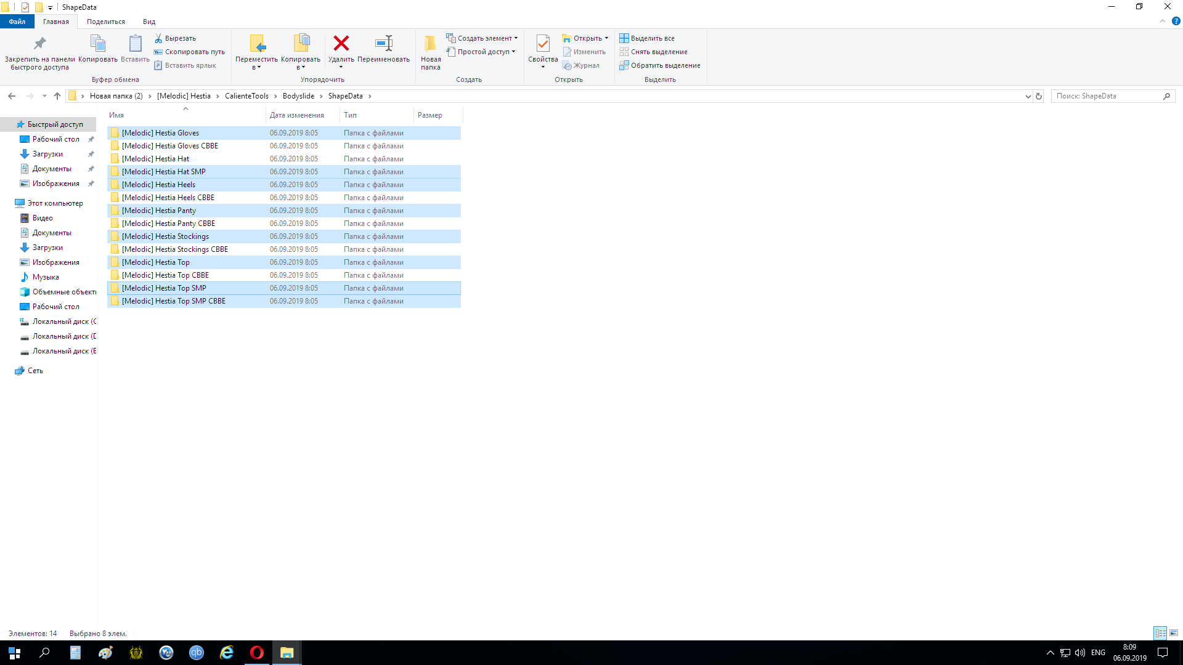This screenshot has width=1183, height=665.
Task: Click the Copy (Копировать) clipboard icon
Action: point(97,43)
